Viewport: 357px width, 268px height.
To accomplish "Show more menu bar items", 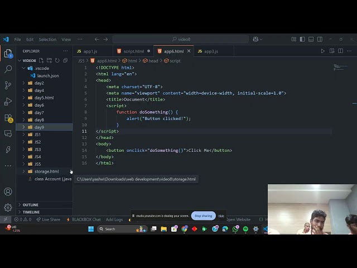I will [x=80, y=40].
